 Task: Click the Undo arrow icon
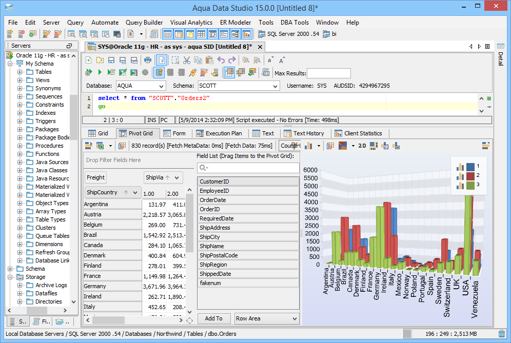pyautogui.click(x=221, y=60)
